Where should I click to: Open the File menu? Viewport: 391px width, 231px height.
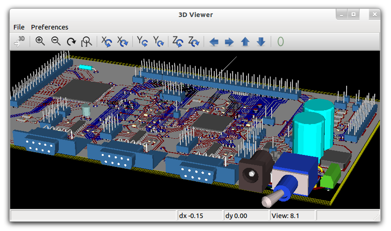19,27
